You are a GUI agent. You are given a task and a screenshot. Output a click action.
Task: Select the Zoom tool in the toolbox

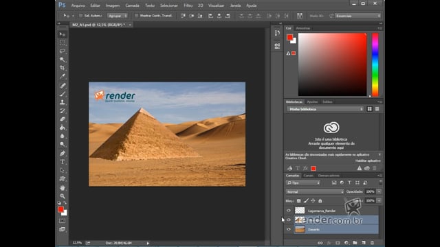[x=63, y=196]
